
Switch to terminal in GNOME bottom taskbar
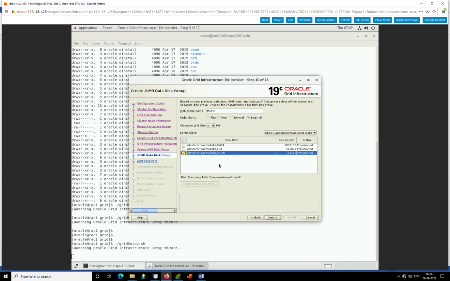[x=113, y=266]
